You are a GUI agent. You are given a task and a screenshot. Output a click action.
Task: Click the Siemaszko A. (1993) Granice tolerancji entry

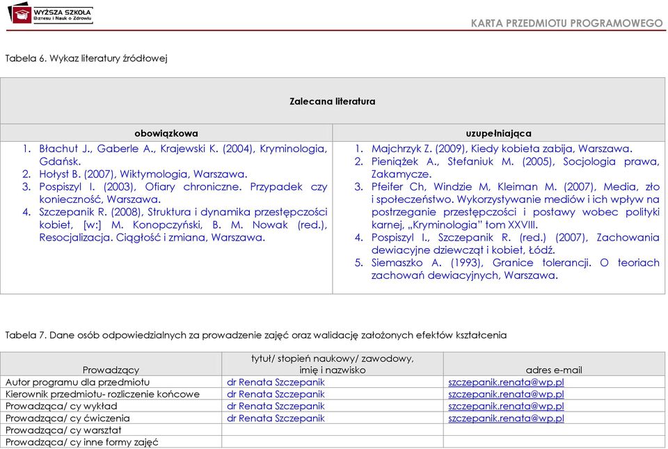516,269
